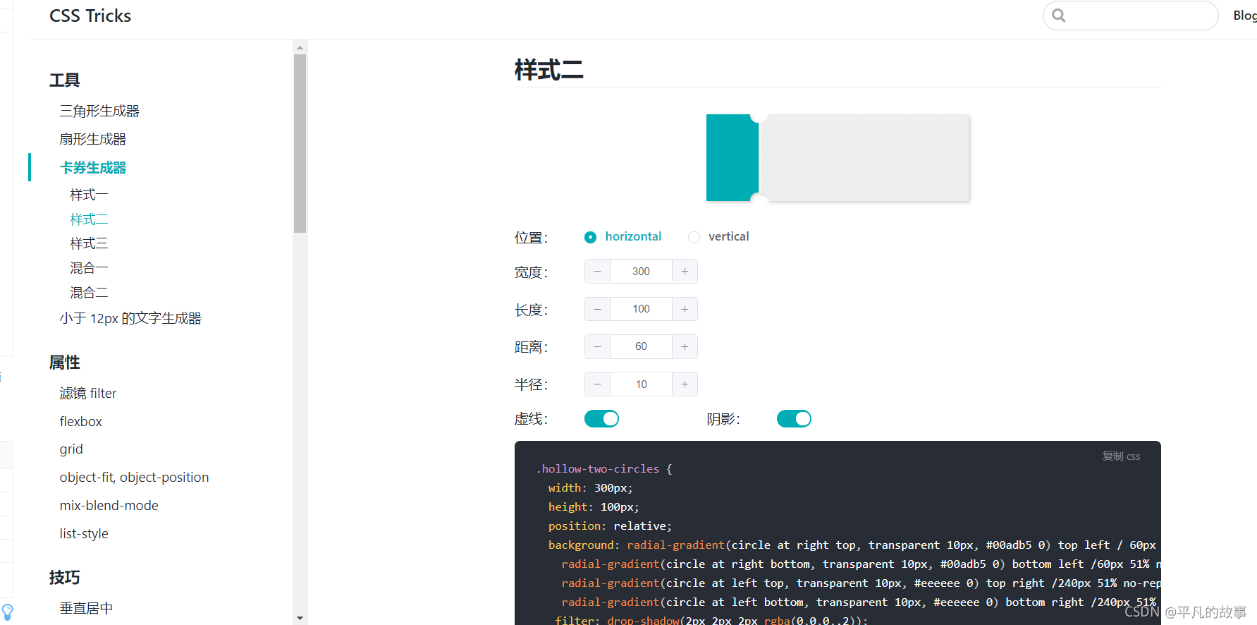The width and height of the screenshot is (1257, 625).
Task: Click the .hollow-two-circles selector text
Action: [598, 469]
